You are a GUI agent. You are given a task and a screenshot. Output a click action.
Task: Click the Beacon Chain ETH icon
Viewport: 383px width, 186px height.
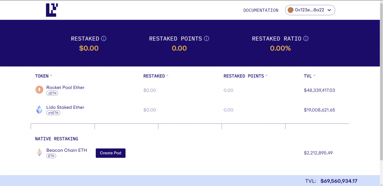point(39,152)
